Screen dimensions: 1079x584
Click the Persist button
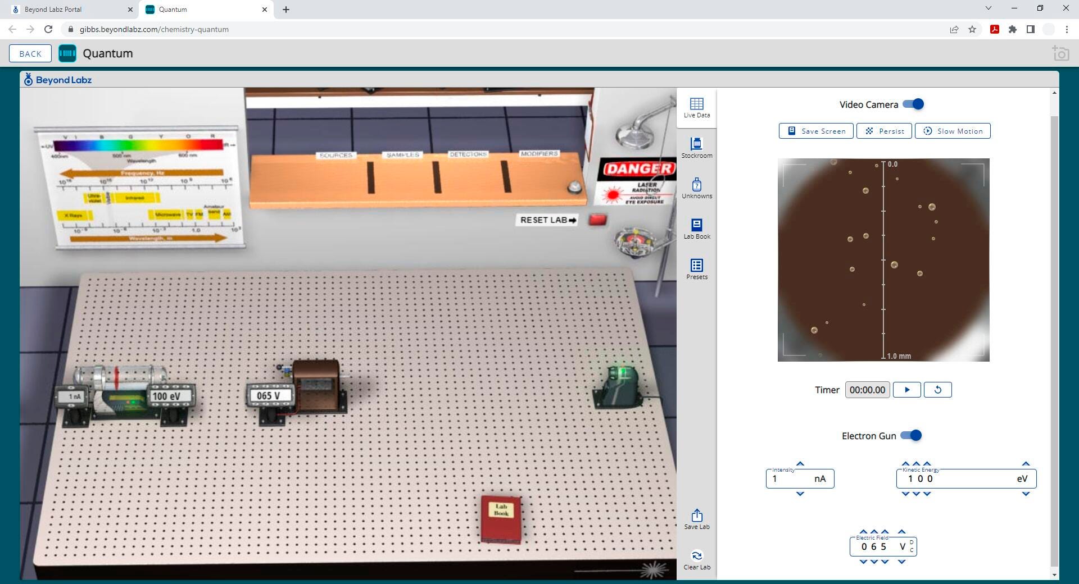(x=884, y=131)
